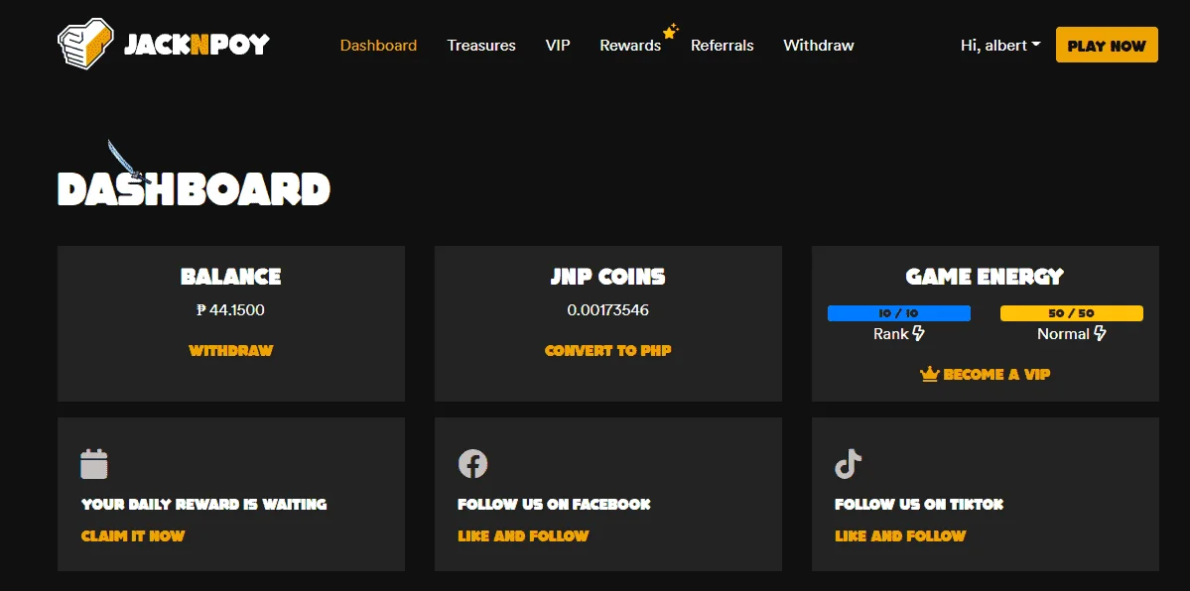The image size is (1190, 591).
Task: Click the large DASHBOARD page heading
Action: (x=195, y=189)
